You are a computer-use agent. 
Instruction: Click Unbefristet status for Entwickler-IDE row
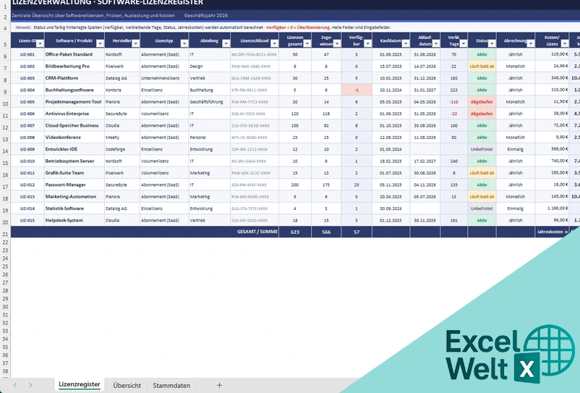482,149
